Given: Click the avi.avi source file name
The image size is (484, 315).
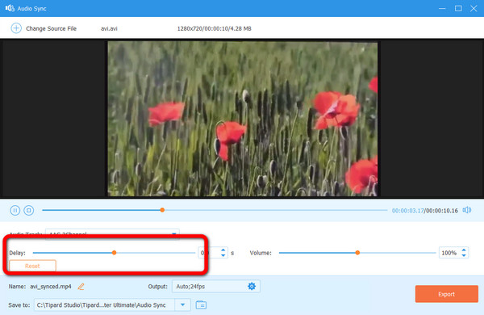Looking at the screenshot, I should (x=109, y=28).
